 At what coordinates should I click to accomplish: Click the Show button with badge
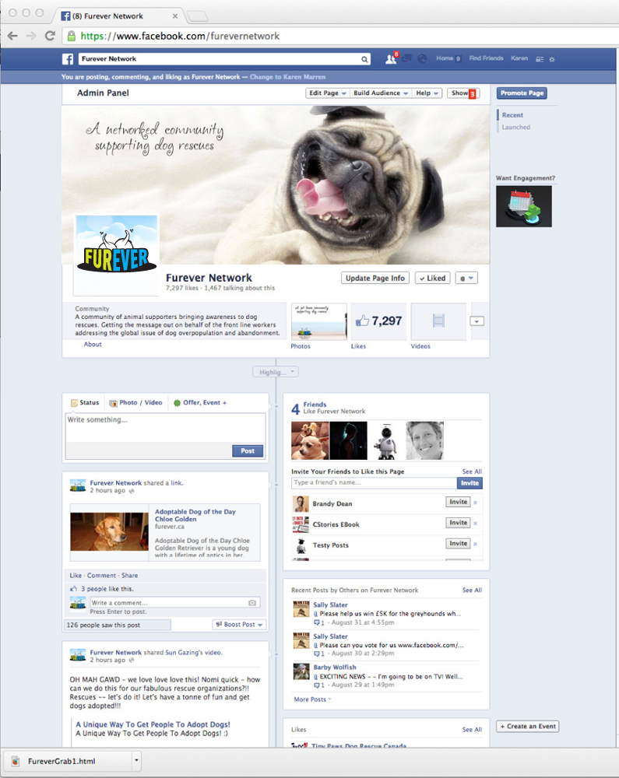463,93
